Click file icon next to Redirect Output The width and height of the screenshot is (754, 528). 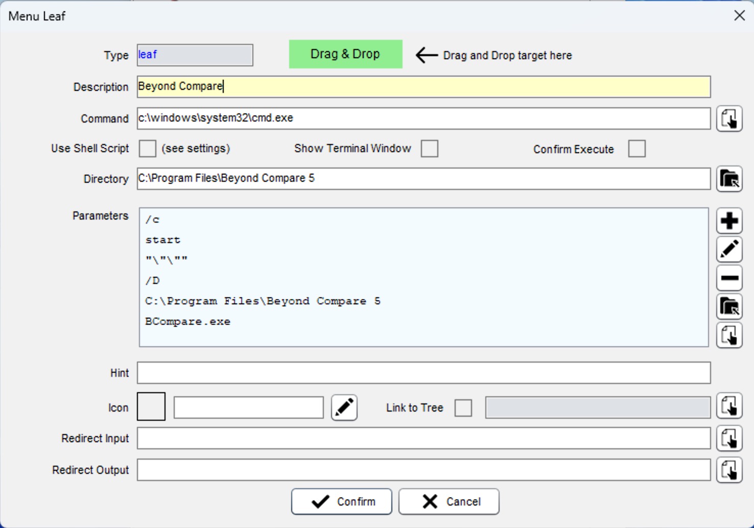click(x=729, y=470)
